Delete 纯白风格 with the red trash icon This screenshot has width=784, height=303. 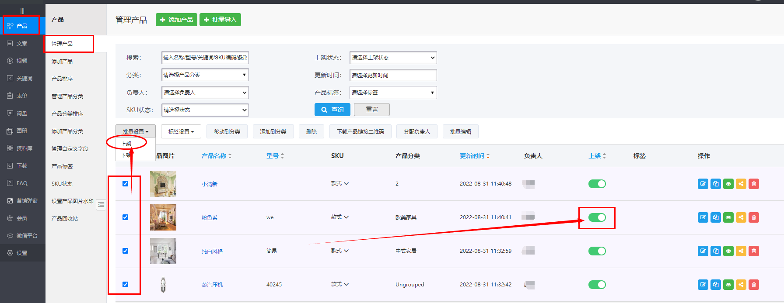click(754, 251)
